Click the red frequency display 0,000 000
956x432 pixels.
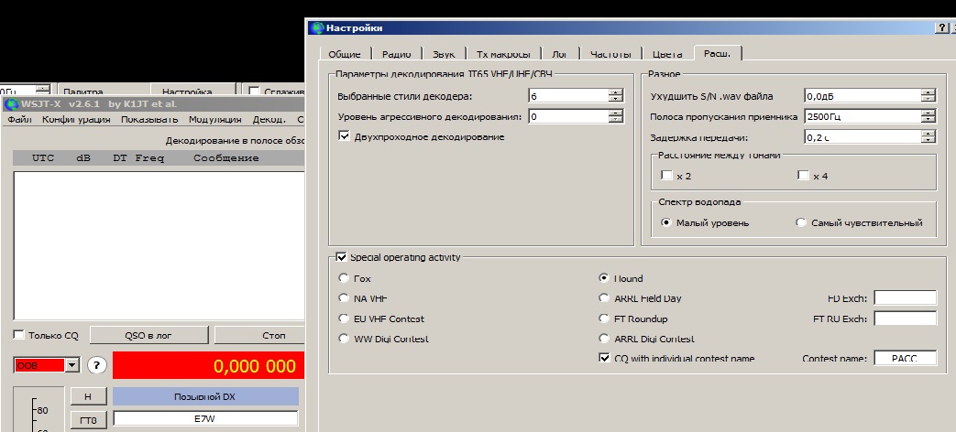click(205, 366)
